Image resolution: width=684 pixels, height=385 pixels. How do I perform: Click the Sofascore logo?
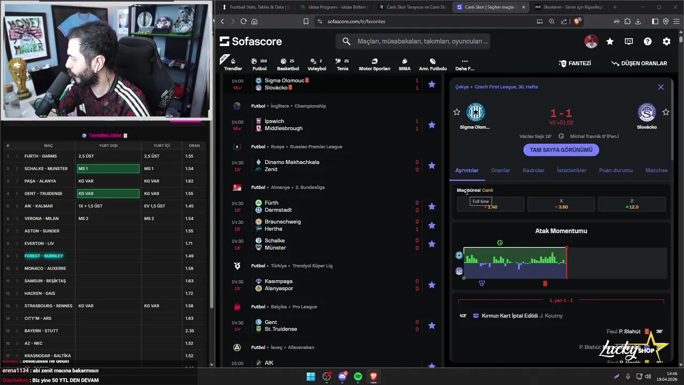[x=251, y=41]
